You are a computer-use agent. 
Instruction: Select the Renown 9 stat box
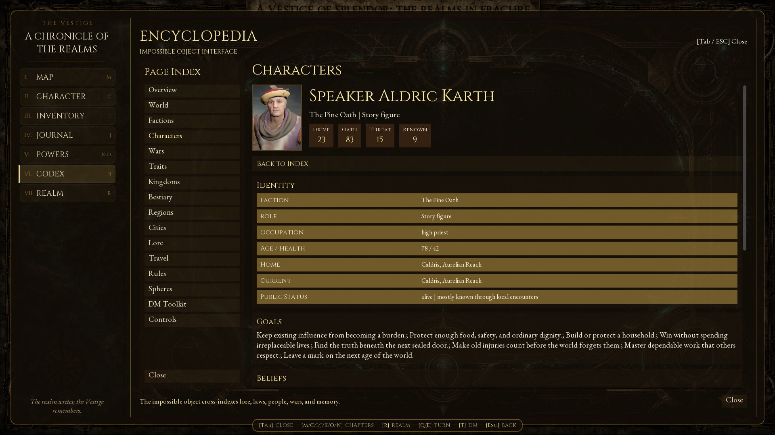pyautogui.click(x=415, y=136)
